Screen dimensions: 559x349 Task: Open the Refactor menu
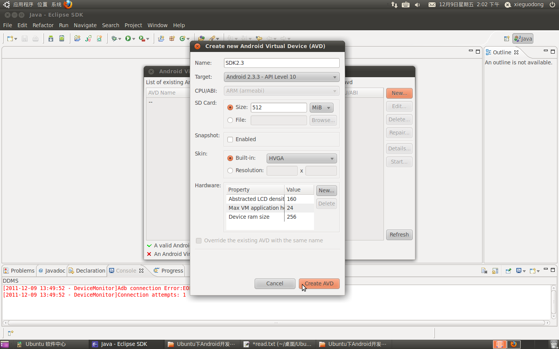point(43,25)
